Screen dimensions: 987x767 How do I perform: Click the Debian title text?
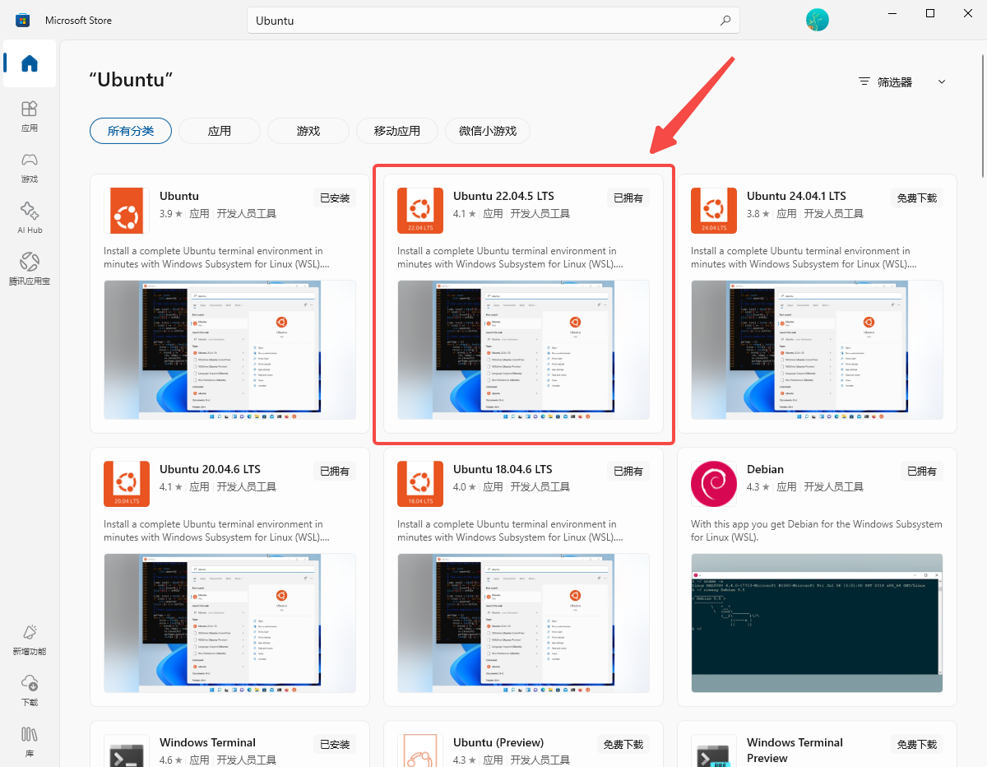point(765,469)
